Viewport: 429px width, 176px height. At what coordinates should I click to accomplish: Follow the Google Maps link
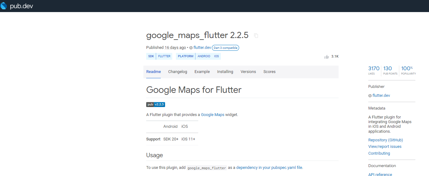coord(212,114)
